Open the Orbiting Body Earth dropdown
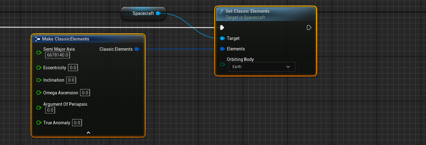This screenshot has width=426, height=145. tap(262, 67)
